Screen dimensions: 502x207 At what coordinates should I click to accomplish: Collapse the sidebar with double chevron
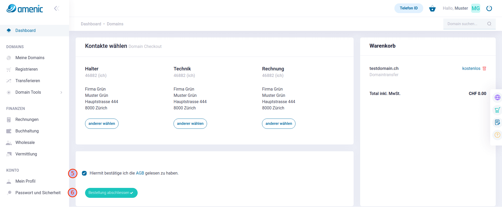(x=57, y=8)
